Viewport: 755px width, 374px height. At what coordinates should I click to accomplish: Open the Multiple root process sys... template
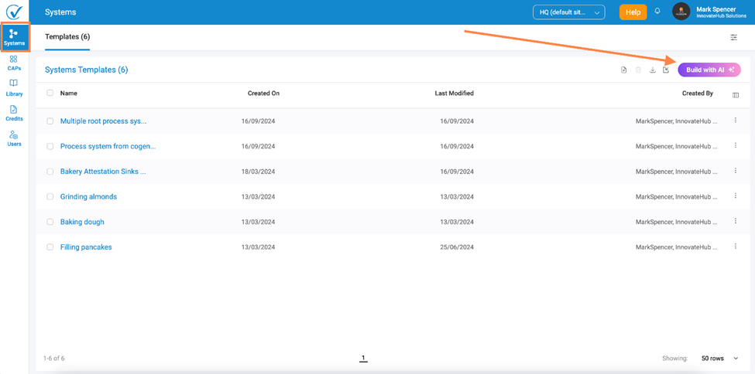pyautogui.click(x=103, y=121)
